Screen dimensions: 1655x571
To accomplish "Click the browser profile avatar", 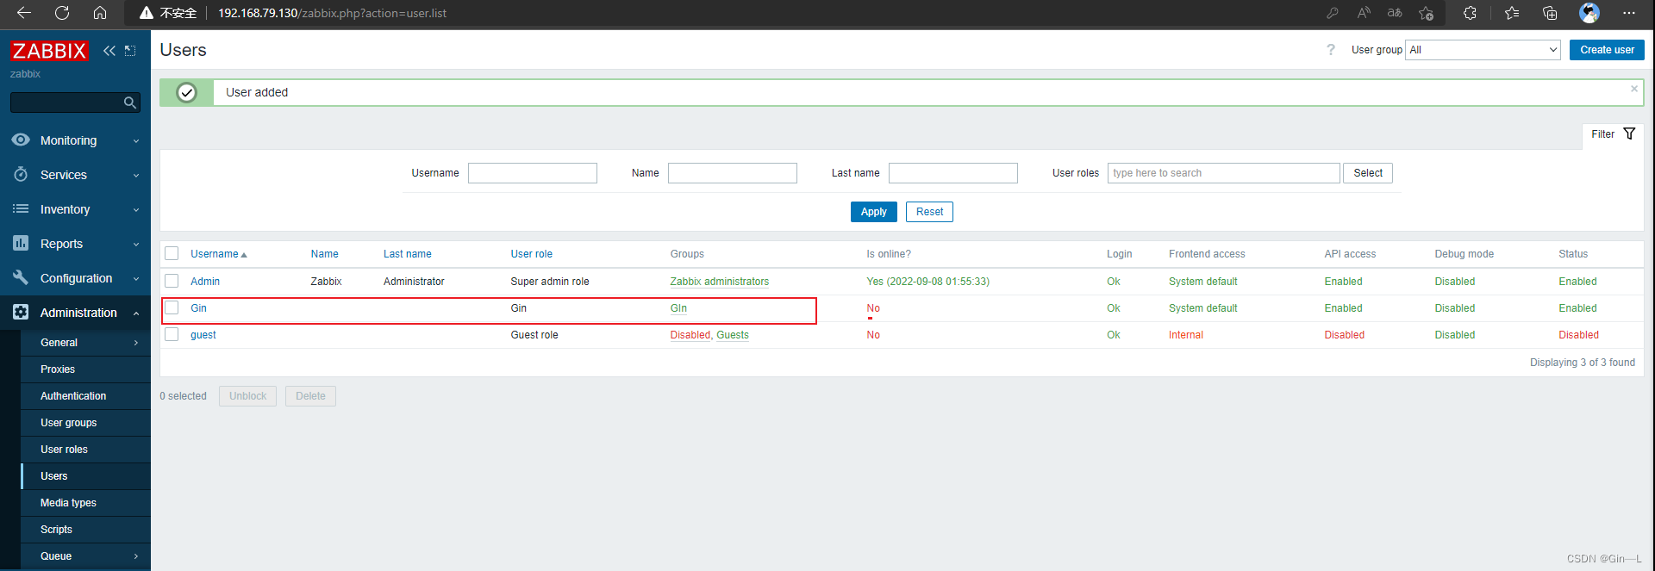I will point(1589,13).
